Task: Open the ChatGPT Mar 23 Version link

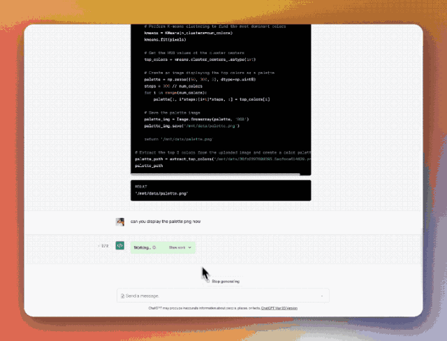Action: click(x=279, y=307)
